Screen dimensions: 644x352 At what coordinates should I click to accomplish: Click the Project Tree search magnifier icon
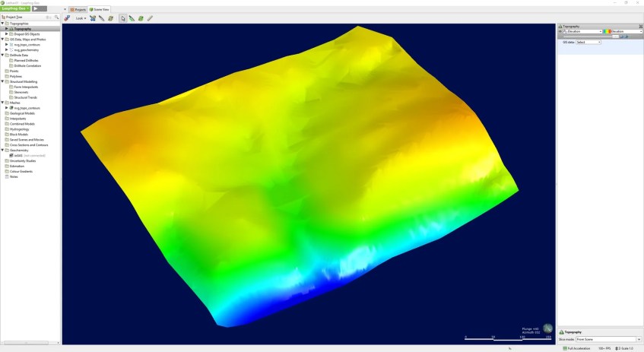coord(57,17)
